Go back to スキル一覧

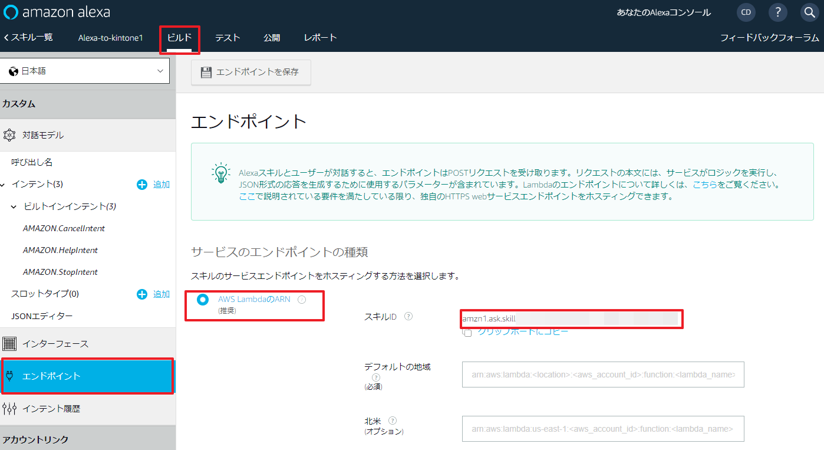28,37
